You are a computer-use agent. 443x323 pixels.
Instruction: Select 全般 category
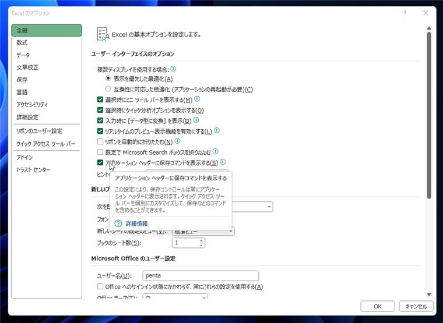click(47, 30)
